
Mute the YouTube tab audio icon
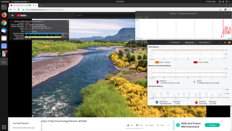click(34, 5)
